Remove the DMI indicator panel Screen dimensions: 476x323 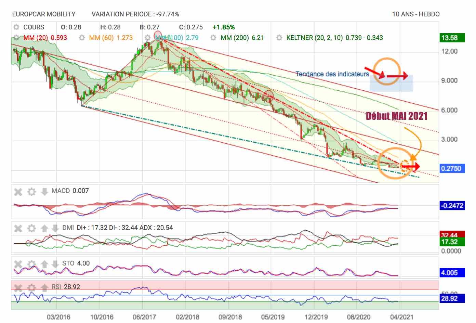pyautogui.click(x=18, y=228)
